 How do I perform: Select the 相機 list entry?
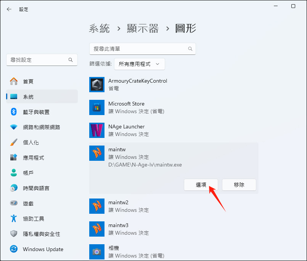[x=174, y=252]
